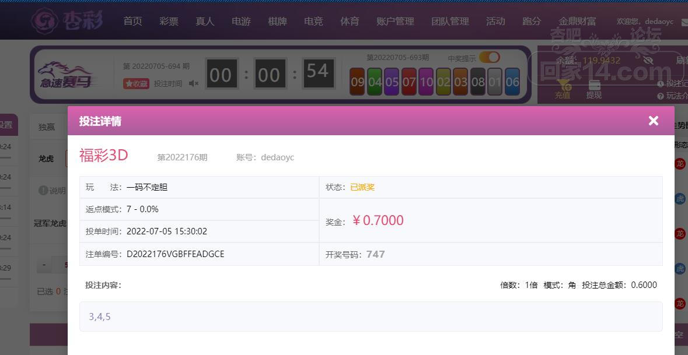688x355 pixels.
Task: Click the winning number 747
Action: (376, 255)
